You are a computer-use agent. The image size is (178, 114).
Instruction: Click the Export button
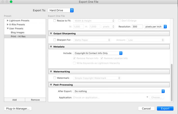click(165, 109)
